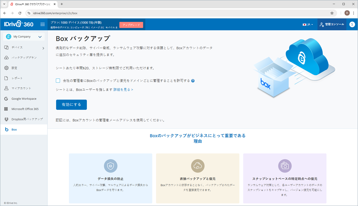Follow the 詳細を見る link
This screenshot has width=358, height=206.
[123, 90]
